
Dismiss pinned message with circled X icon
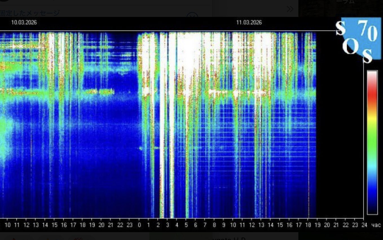tap(192, 15)
